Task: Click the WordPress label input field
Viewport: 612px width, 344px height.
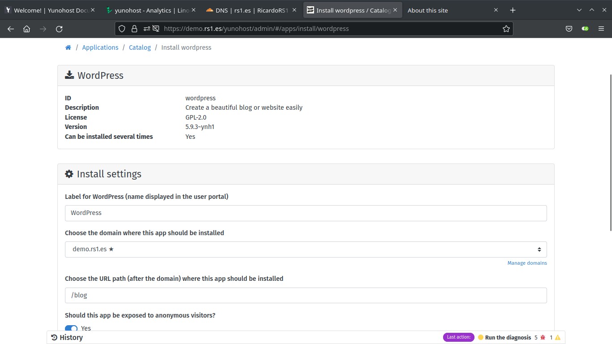Action: [x=306, y=213]
